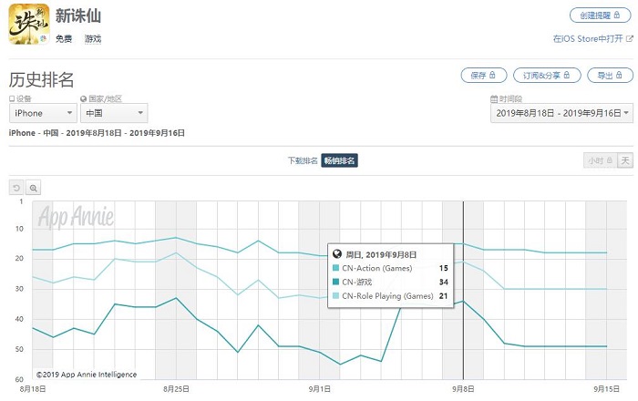
Task: Click the 免费 label under the title
Action: pyautogui.click(x=64, y=39)
